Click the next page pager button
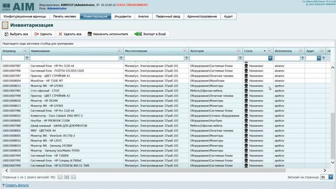The image size is (336, 189). 73,177
